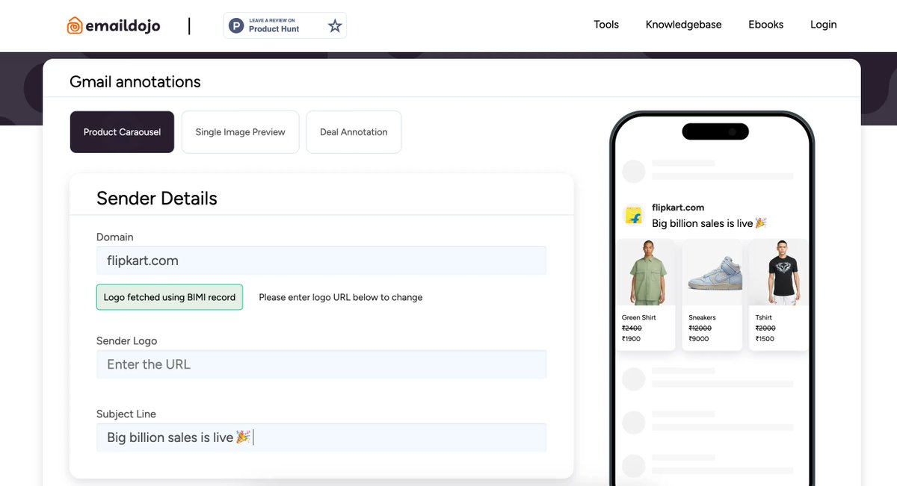The height and width of the screenshot is (486, 897).
Task: Click the ₹1900 price under Green Shirt
Action: coord(631,339)
